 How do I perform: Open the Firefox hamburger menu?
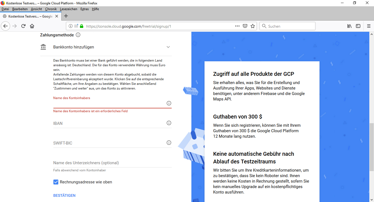369,26
